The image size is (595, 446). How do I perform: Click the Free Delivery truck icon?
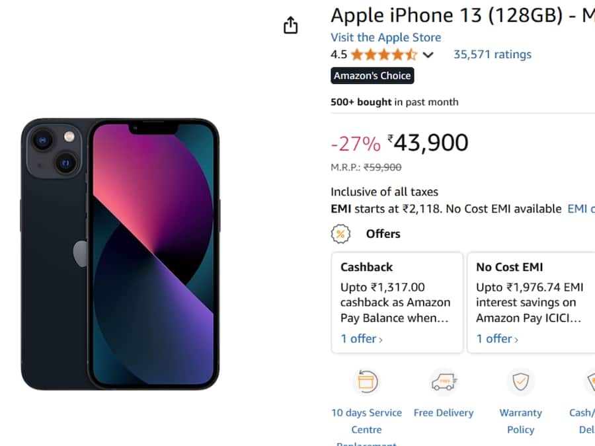[x=444, y=382]
